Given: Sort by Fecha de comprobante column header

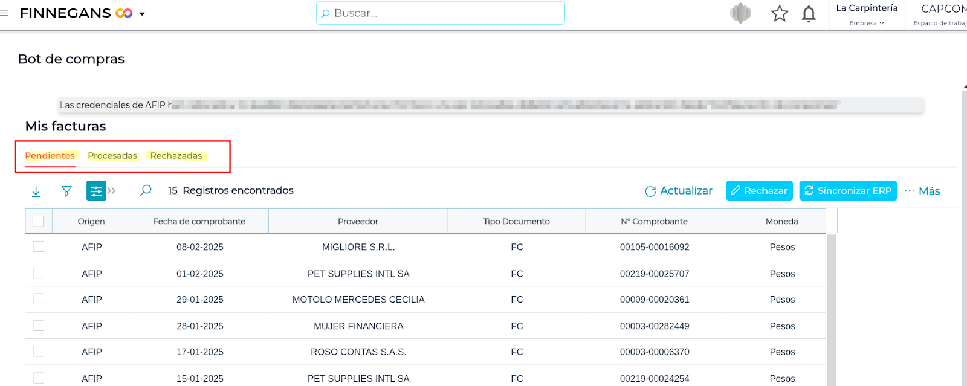Looking at the screenshot, I should tap(199, 222).
